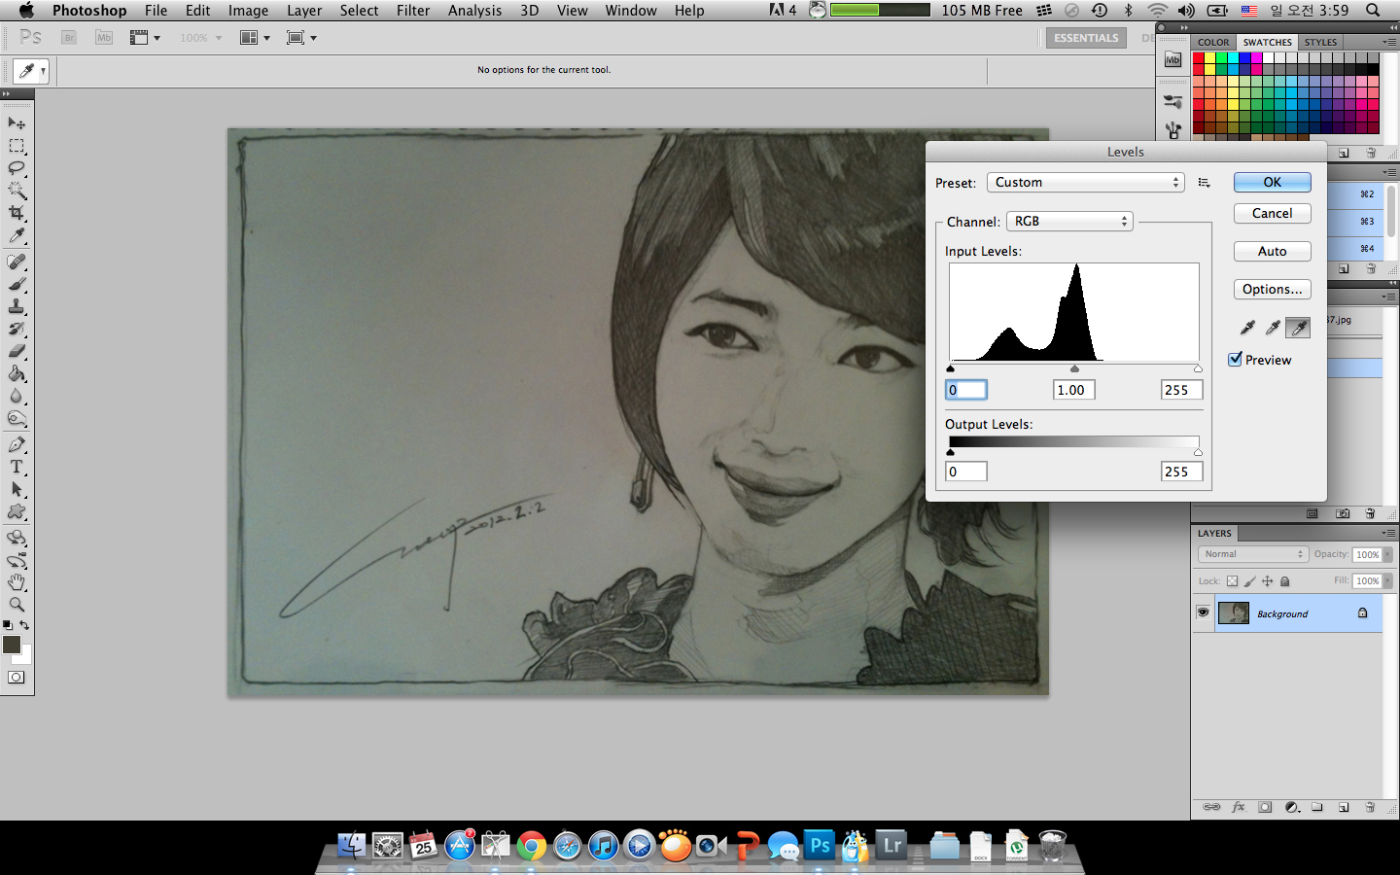Screen dimensions: 1400x875
Task: Click Cancel in the Levels dialog
Action: pos(1273,213)
